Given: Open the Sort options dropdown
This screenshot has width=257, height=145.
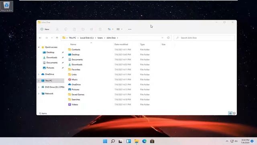Looking at the screenshot, I should 110,29.
